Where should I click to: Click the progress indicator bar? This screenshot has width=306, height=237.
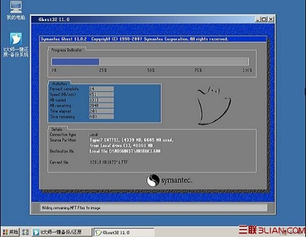click(x=150, y=62)
